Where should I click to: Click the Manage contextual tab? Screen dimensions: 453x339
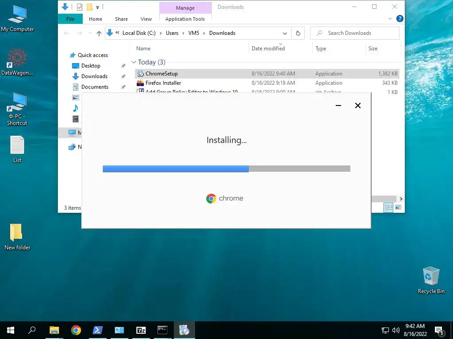tap(185, 8)
